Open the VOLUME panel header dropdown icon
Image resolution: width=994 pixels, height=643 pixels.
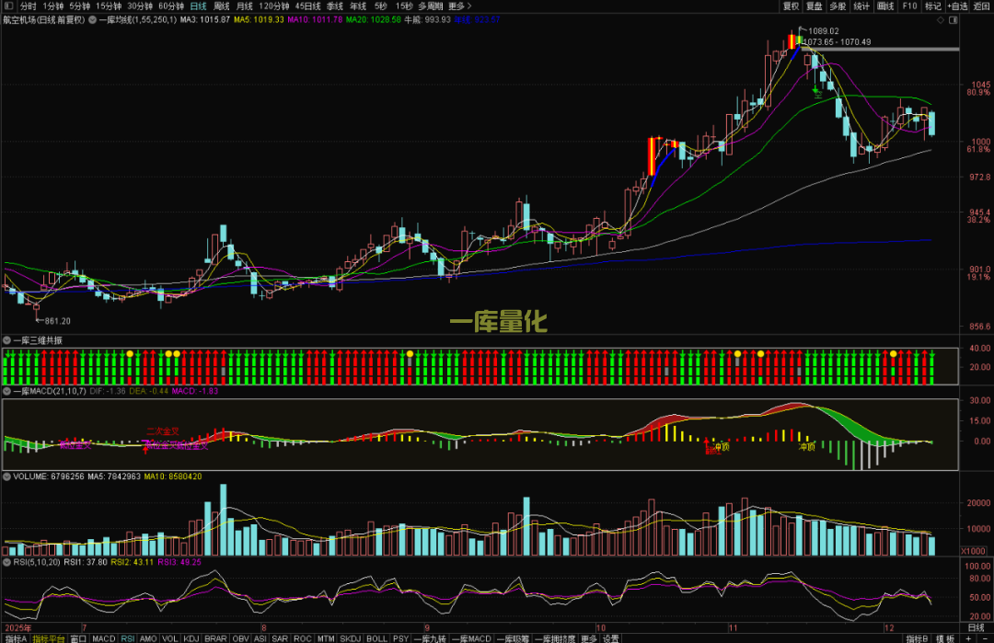click(6, 477)
